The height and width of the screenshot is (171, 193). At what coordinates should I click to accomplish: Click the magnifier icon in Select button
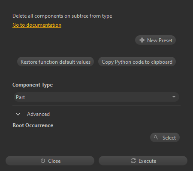pos(156,137)
